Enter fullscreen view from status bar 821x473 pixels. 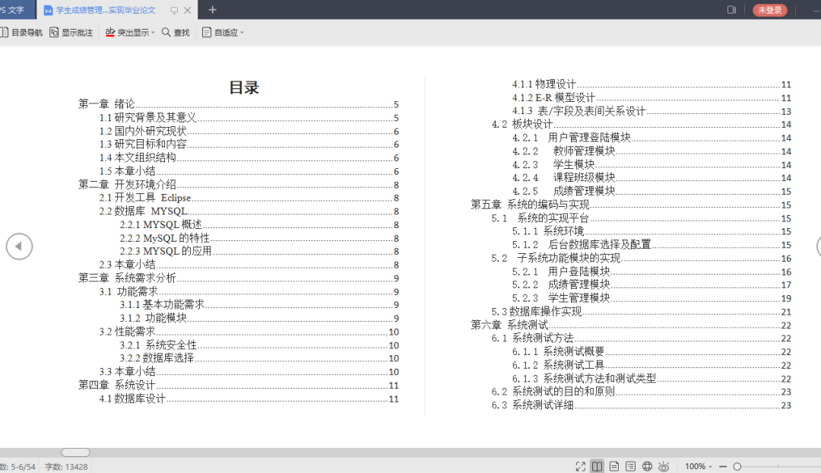(x=580, y=466)
